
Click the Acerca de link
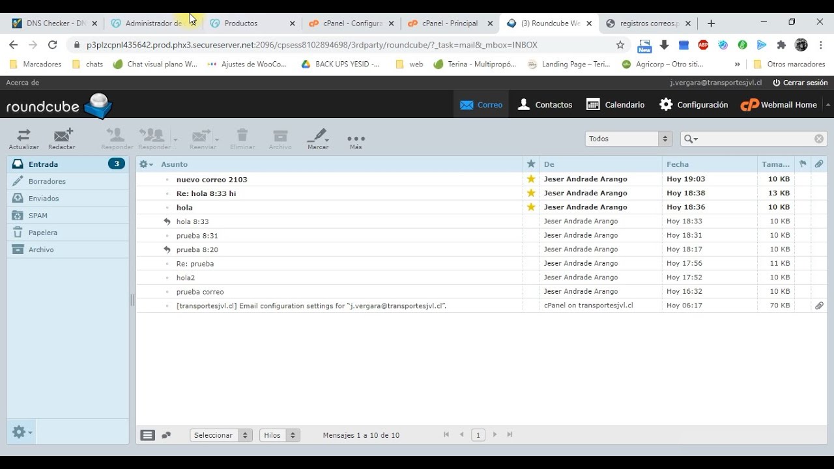point(22,83)
